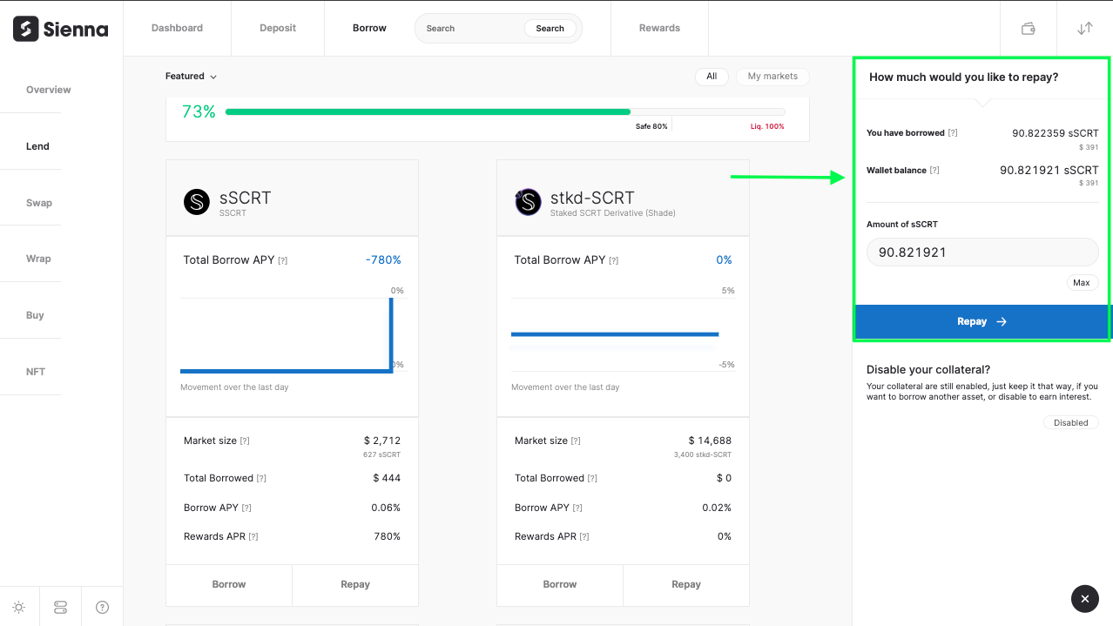Click Borrow under sSCRT card
Screen dimensions: 1113x626
tap(229, 584)
